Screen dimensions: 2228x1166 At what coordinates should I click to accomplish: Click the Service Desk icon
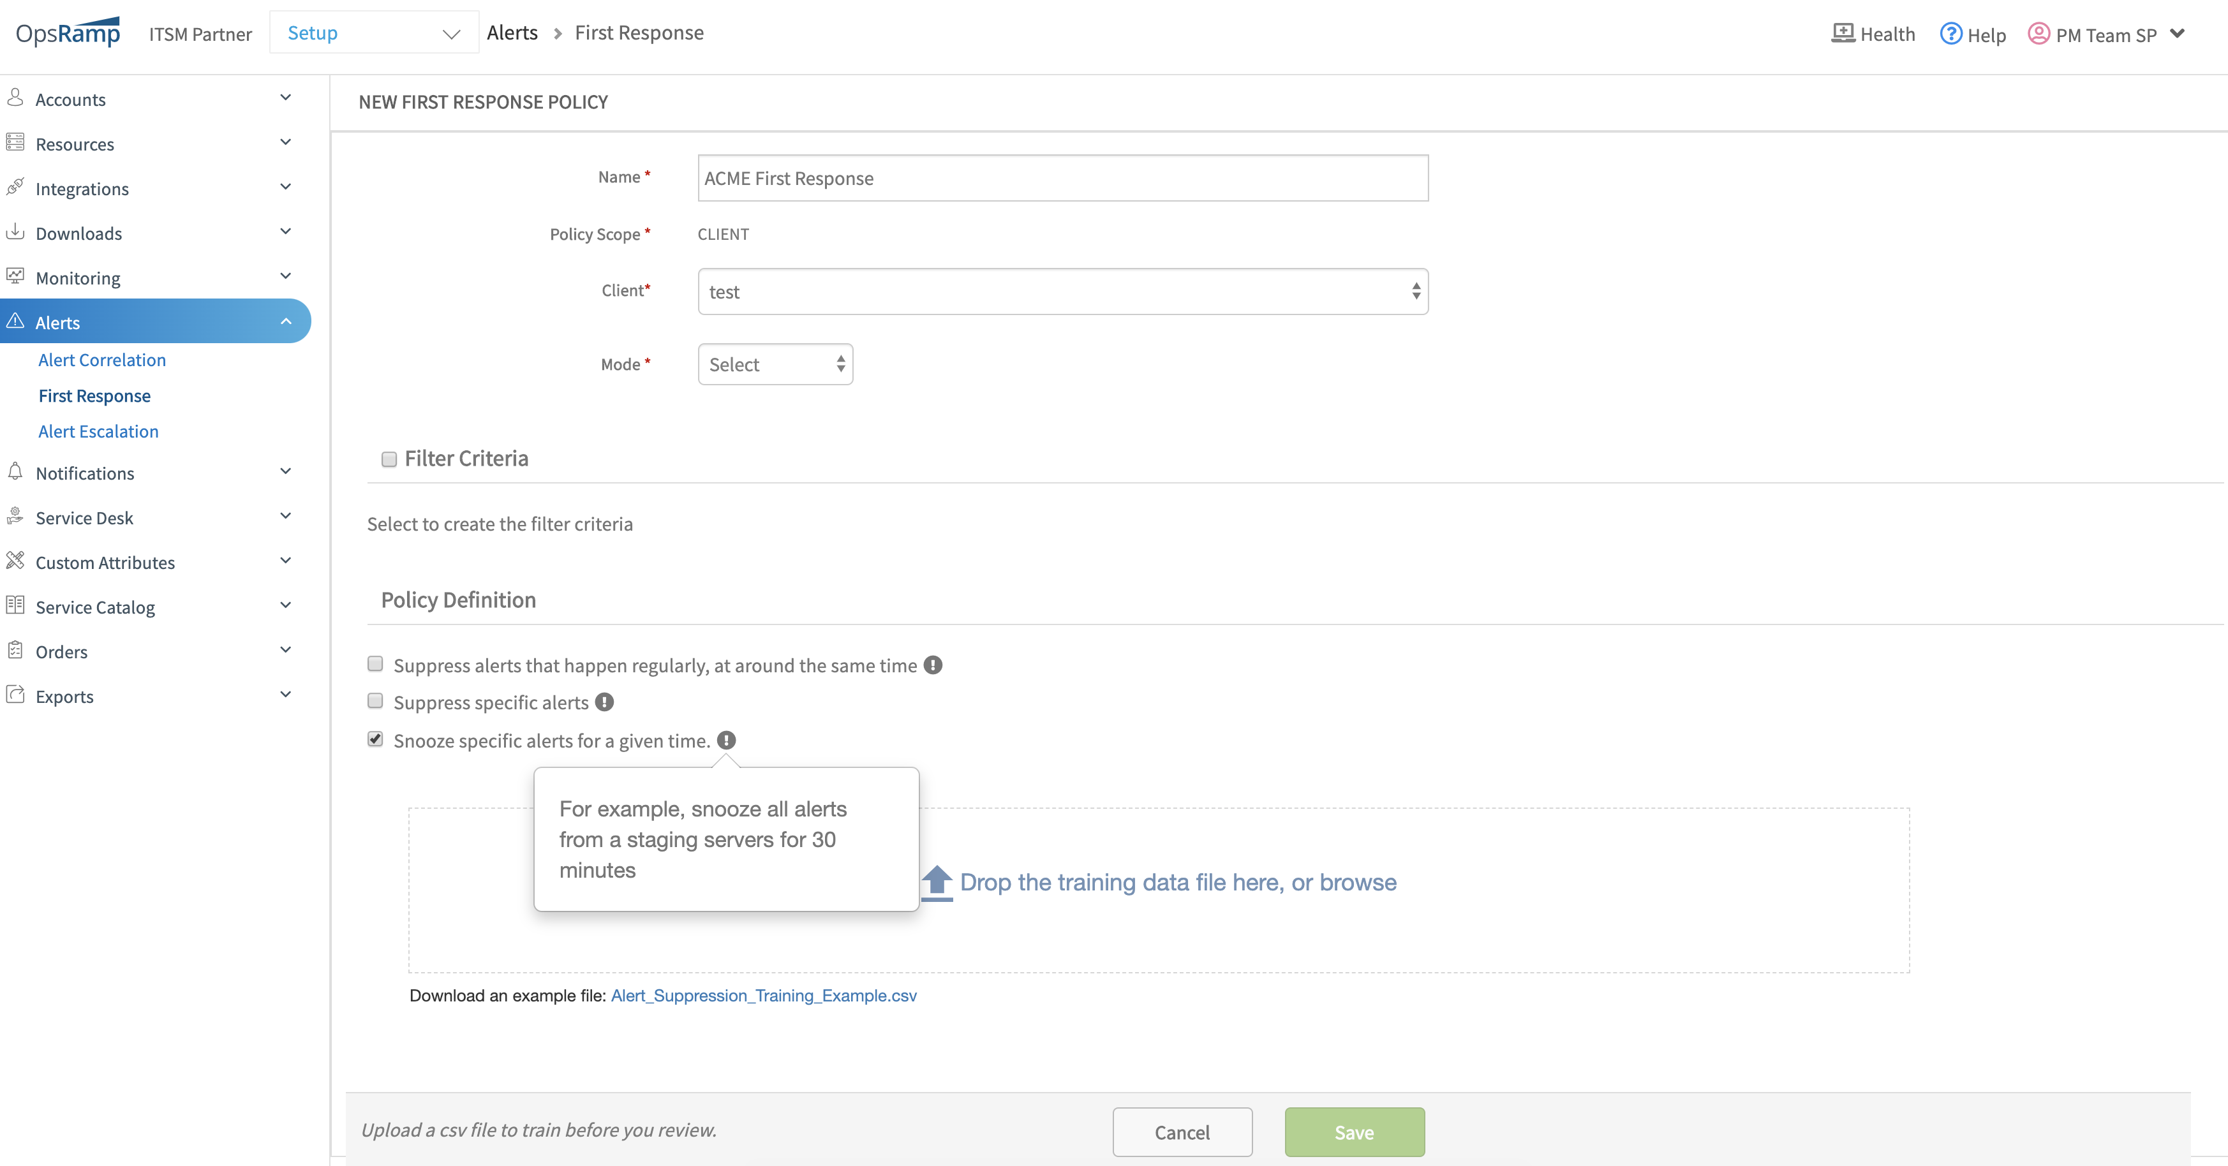15,517
